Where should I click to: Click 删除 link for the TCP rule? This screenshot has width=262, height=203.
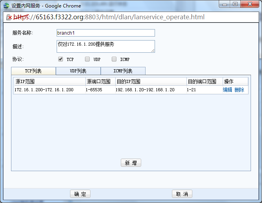(239, 90)
